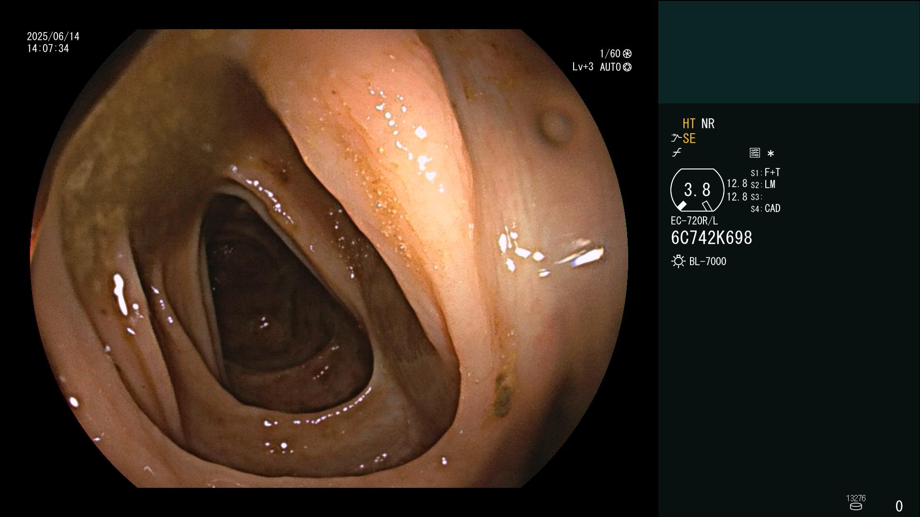Click the structure emphasis curve icon beside SE

676,138
